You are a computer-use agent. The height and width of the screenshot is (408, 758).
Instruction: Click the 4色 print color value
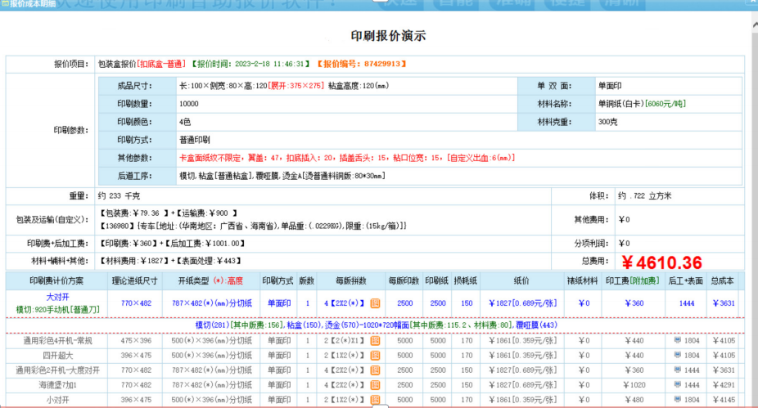coord(185,122)
